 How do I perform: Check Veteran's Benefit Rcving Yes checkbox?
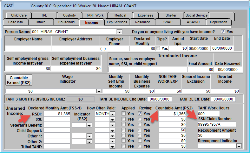(140, 124)
